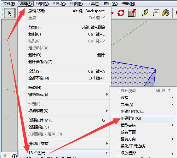Expand the 缩放选择 submenu
177x158 pixels.
pyautogui.click(x=143, y=153)
